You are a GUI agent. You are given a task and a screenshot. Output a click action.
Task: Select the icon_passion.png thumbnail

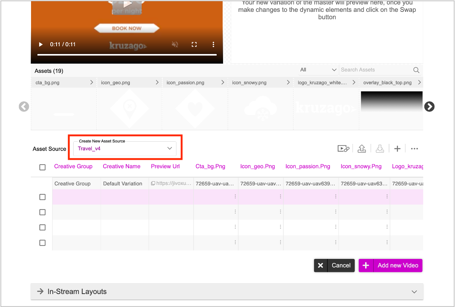[195, 109]
